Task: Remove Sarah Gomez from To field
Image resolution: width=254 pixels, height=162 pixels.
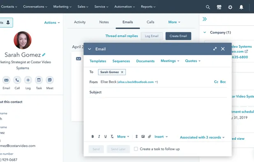Action: pos(122,72)
